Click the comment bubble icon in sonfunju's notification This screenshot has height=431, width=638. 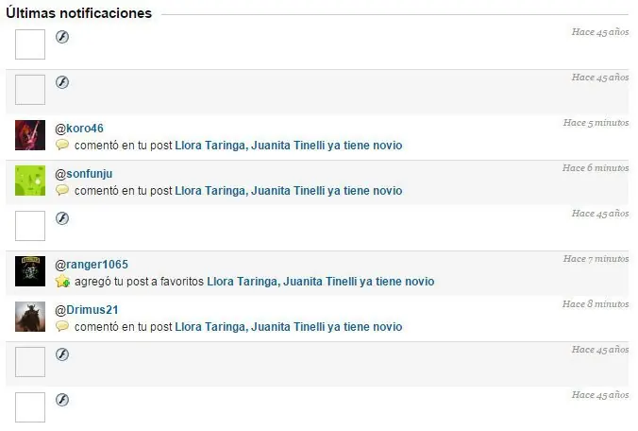coord(62,190)
